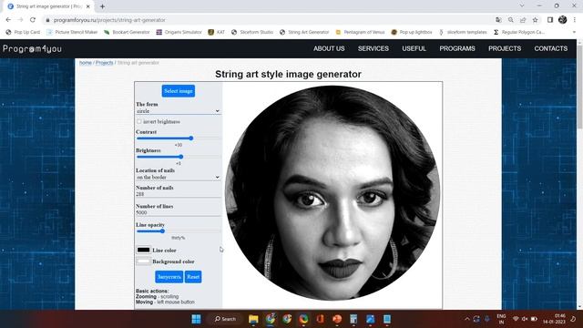Close the String art image generator tab

(x=88, y=6)
